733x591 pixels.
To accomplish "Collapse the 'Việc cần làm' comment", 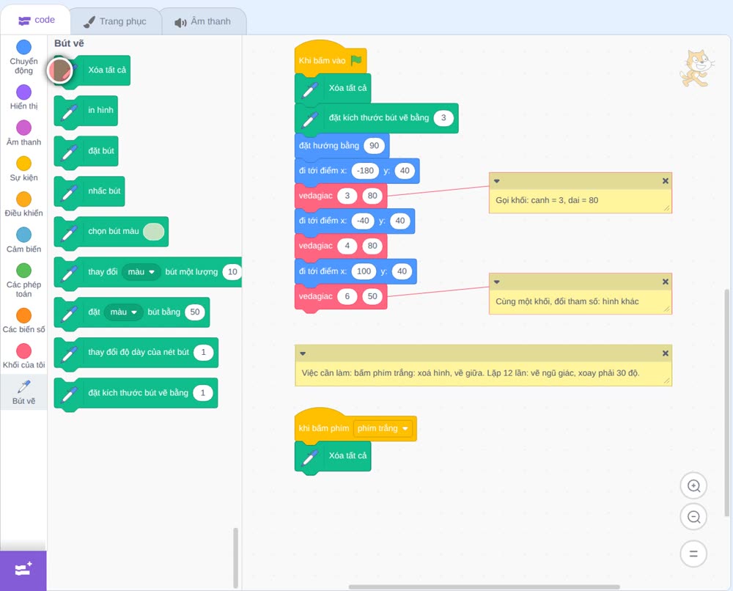I will click(303, 353).
